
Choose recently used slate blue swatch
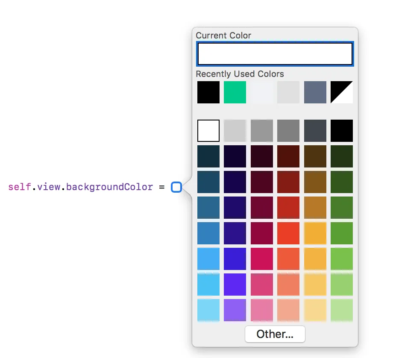point(315,92)
